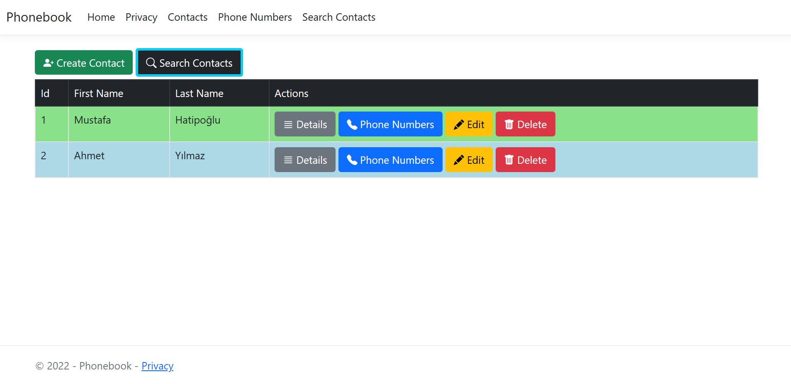Click the add-person icon on Create Contact

[49, 63]
